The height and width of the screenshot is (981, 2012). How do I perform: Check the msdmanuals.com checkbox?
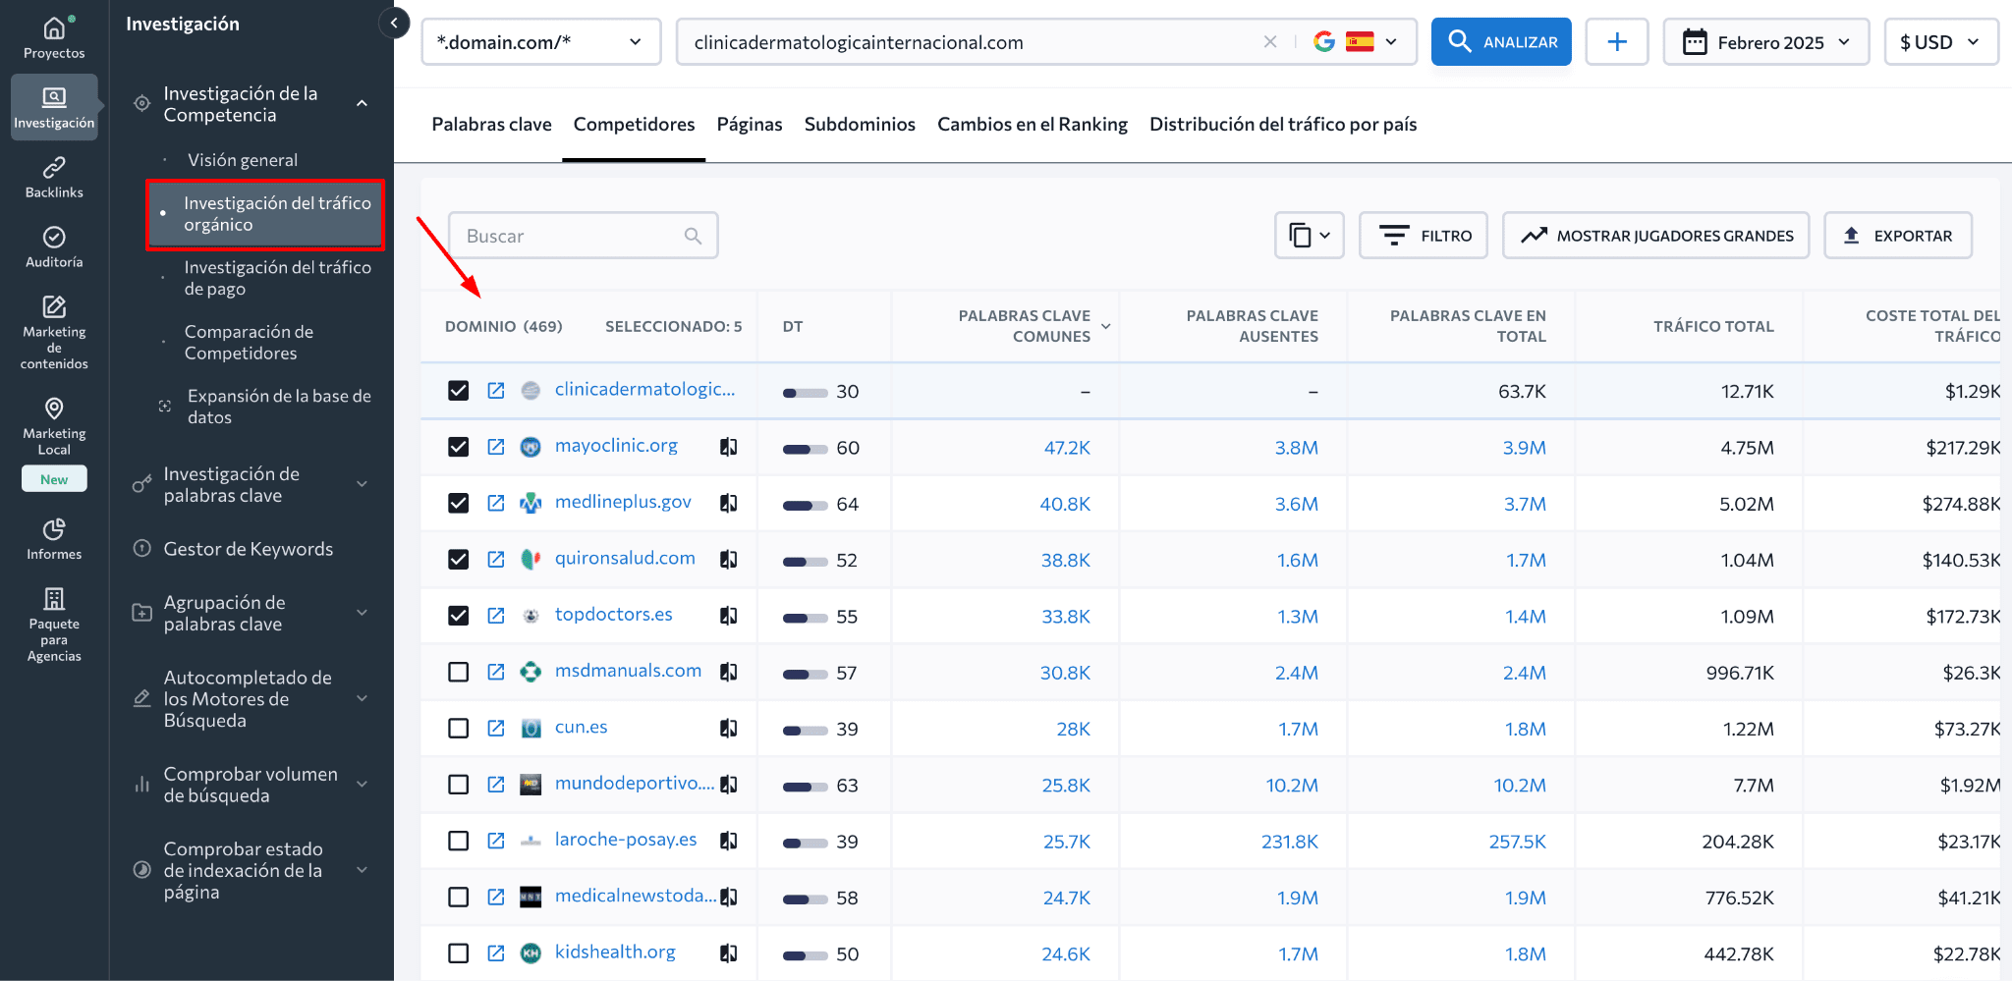(458, 672)
